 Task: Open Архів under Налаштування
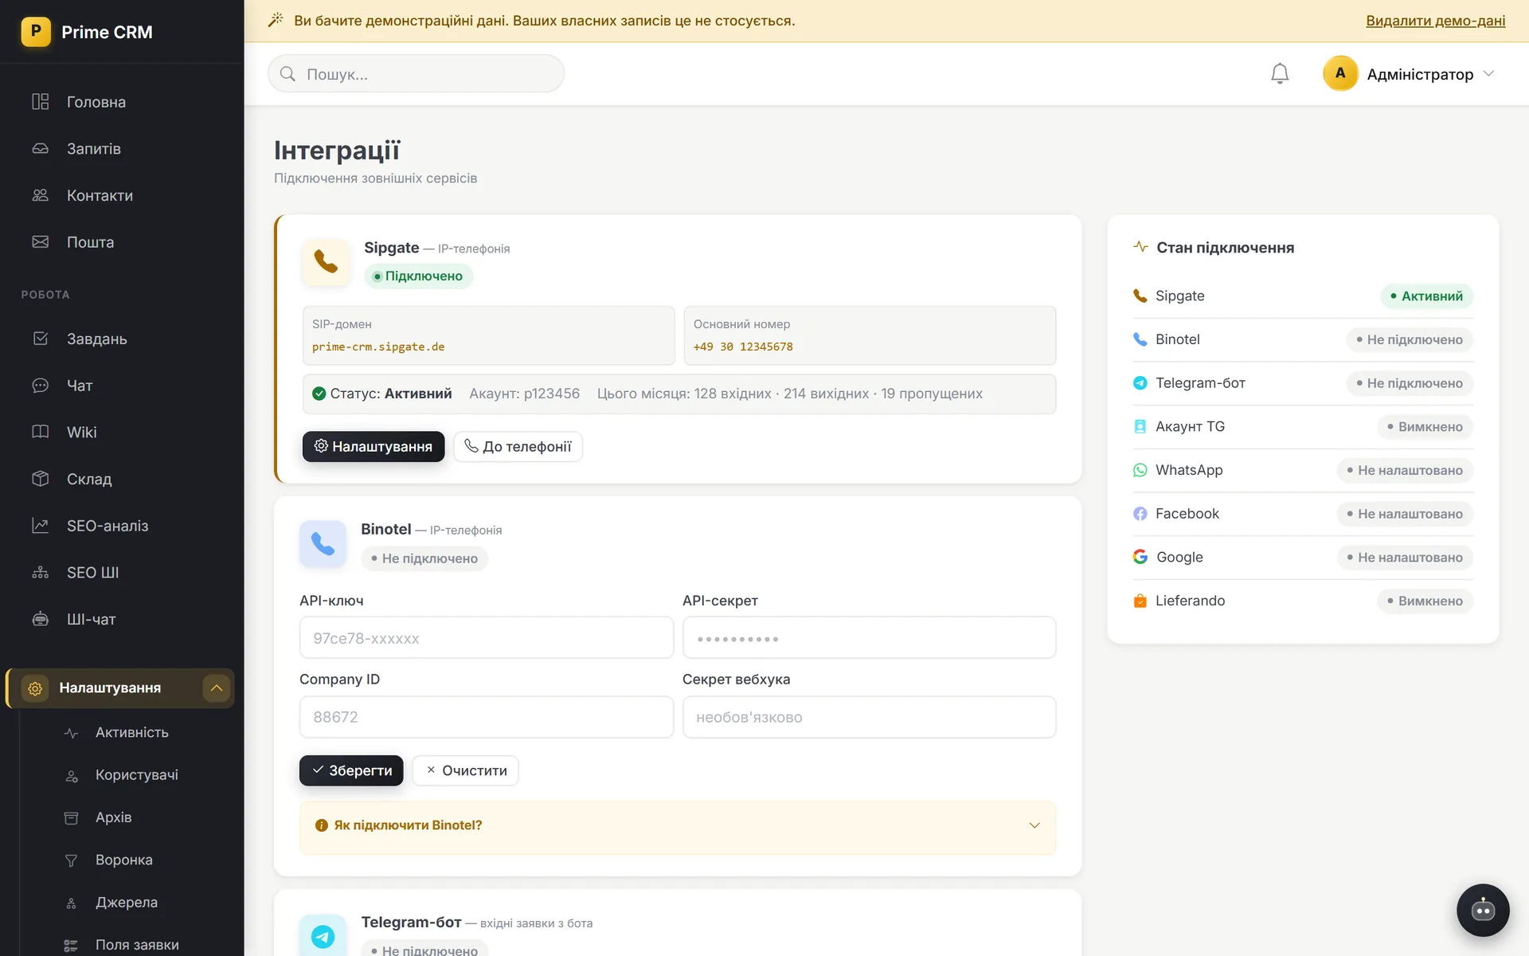pyautogui.click(x=114, y=817)
